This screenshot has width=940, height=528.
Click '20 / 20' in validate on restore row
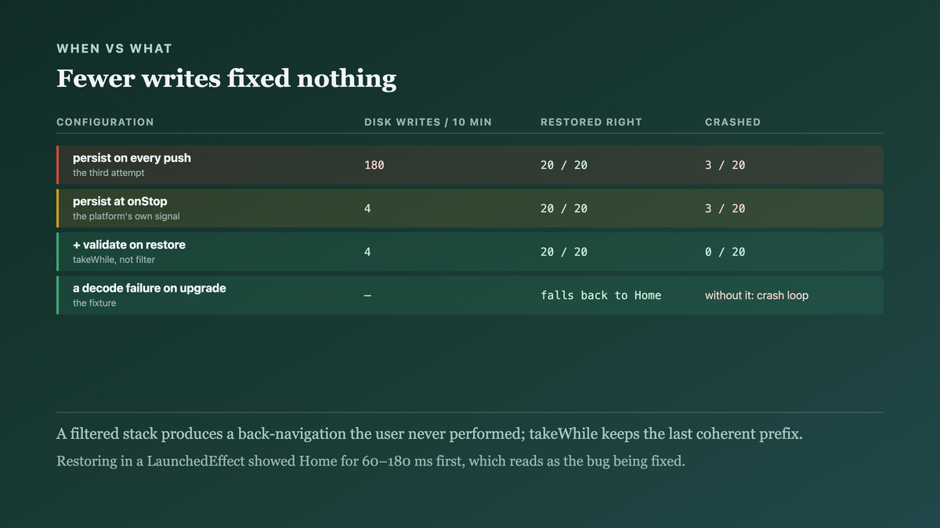(564, 252)
